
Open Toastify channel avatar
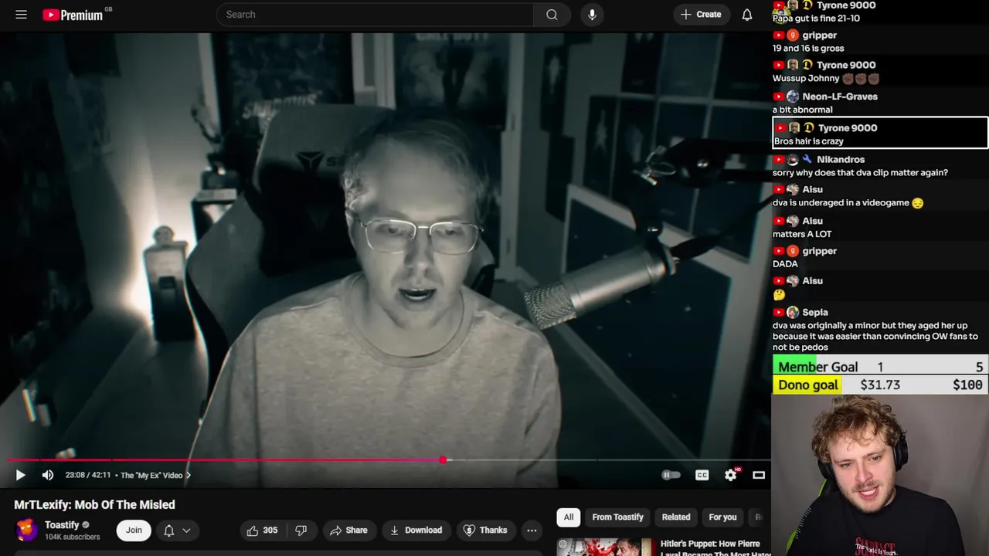pyautogui.click(x=26, y=530)
